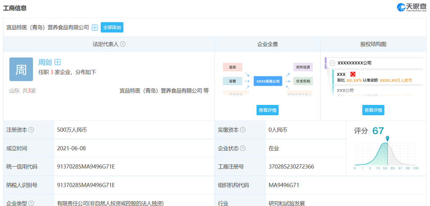
Task: Click help icon beside 法定代表人
Action: click(x=123, y=44)
